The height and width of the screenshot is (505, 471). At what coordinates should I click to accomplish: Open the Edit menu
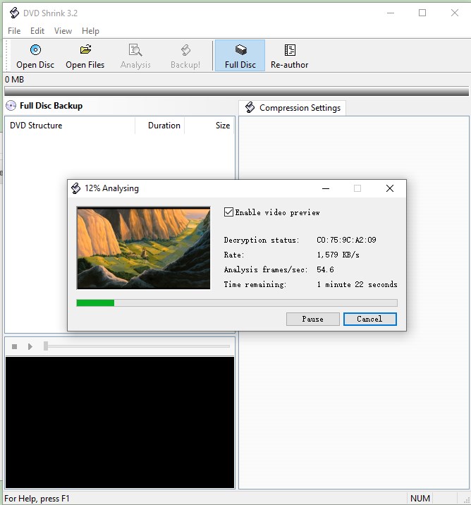click(37, 31)
